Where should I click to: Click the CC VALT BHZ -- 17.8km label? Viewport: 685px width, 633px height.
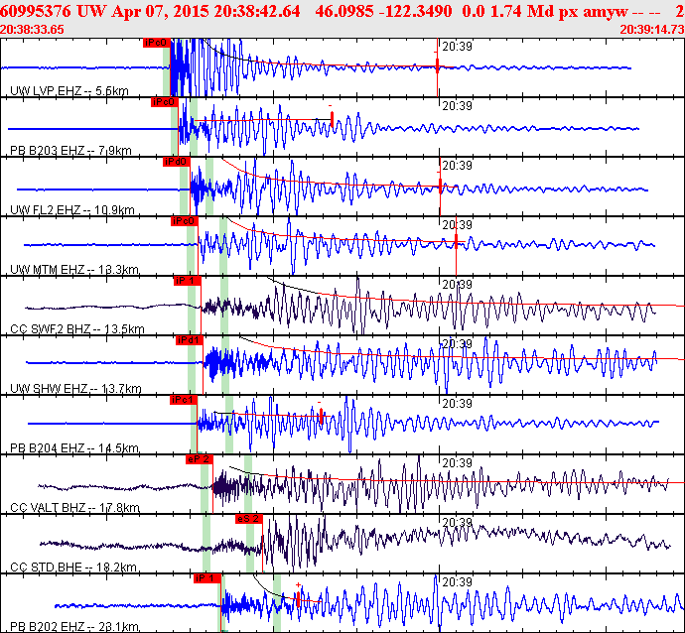tap(74, 508)
